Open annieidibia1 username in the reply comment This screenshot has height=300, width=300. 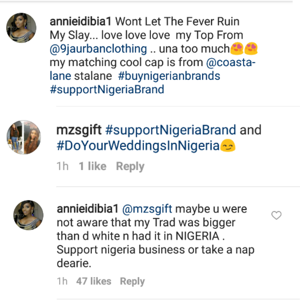click(88, 208)
